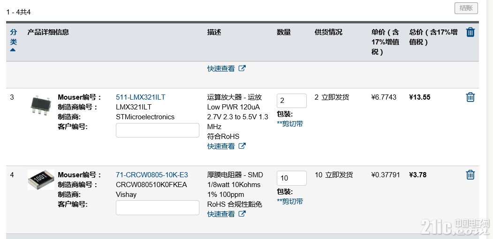Focus quantity field showing 10
493x239 pixels.
point(291,178)
